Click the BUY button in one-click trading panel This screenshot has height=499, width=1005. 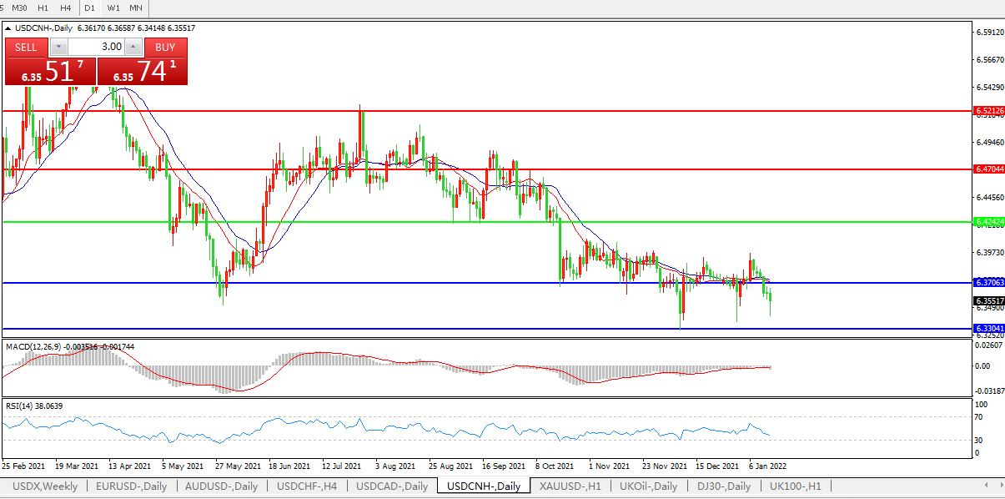165,47
